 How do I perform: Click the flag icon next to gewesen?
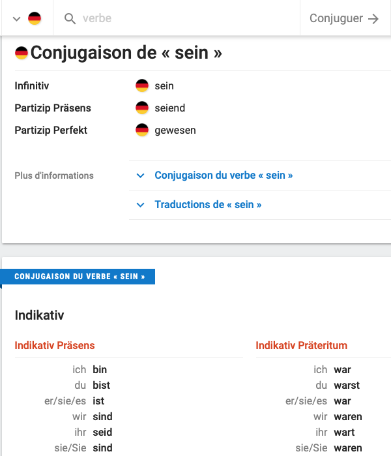tap(142, 130)
